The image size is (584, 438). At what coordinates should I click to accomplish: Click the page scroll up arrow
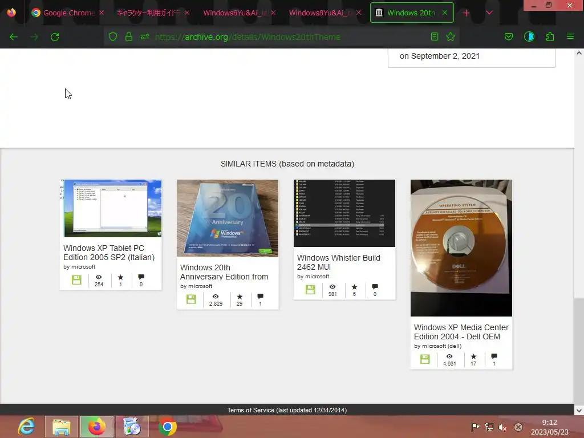click(x=579, y=53)
